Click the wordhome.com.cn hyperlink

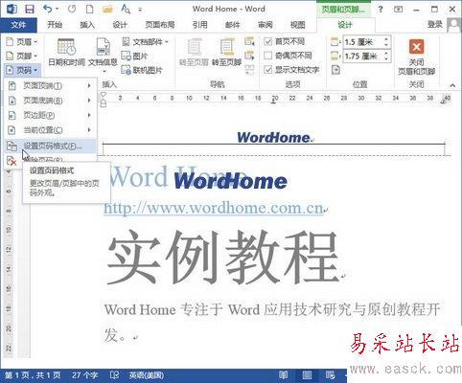(214, 208)
